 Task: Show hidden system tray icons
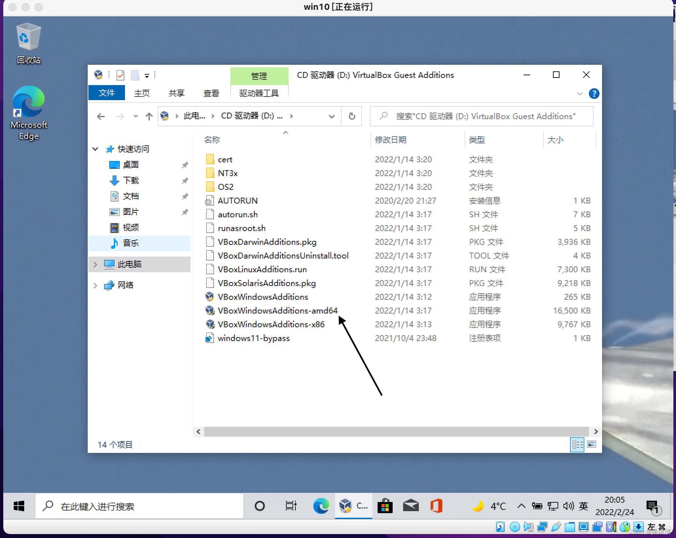click(x=522, y=506)
